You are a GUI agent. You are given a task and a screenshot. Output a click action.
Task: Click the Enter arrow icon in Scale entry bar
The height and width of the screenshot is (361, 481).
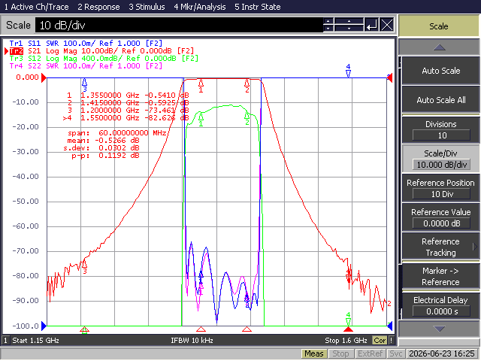[x=371, y=25]
